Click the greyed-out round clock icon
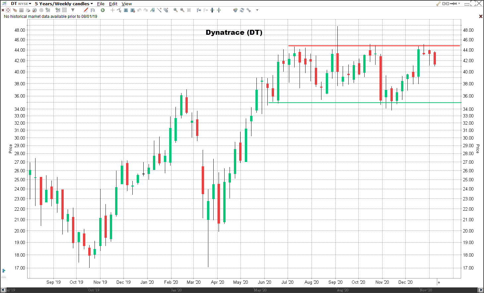The height and width of the screenshot is (293, 484). tap(41, 10)
